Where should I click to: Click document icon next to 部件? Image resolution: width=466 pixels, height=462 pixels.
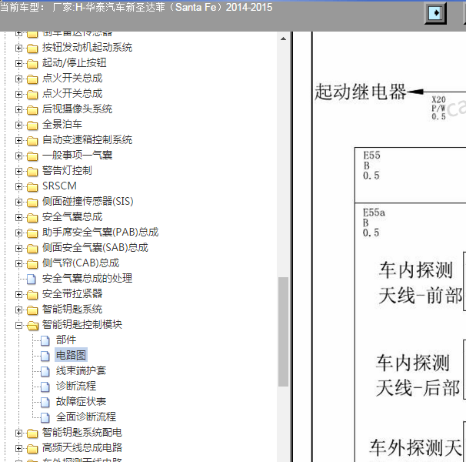45,341
